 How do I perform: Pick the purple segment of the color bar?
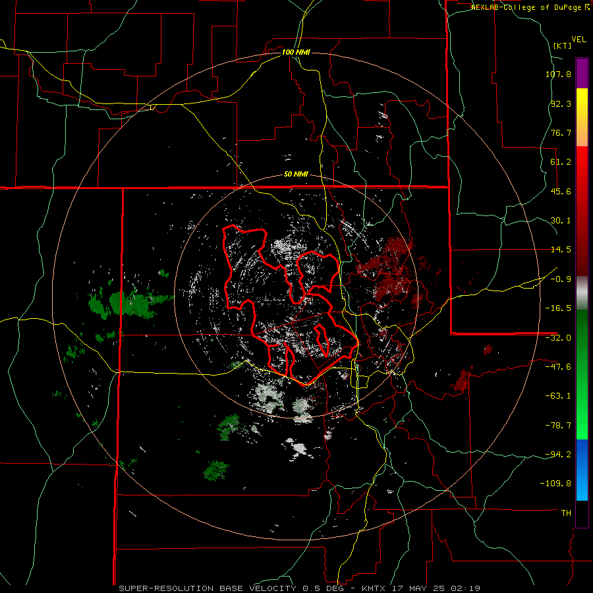point(582,73)
